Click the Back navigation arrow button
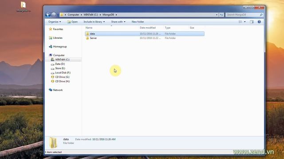The height and width of the screenshot is (159, 284). (48, 15)
